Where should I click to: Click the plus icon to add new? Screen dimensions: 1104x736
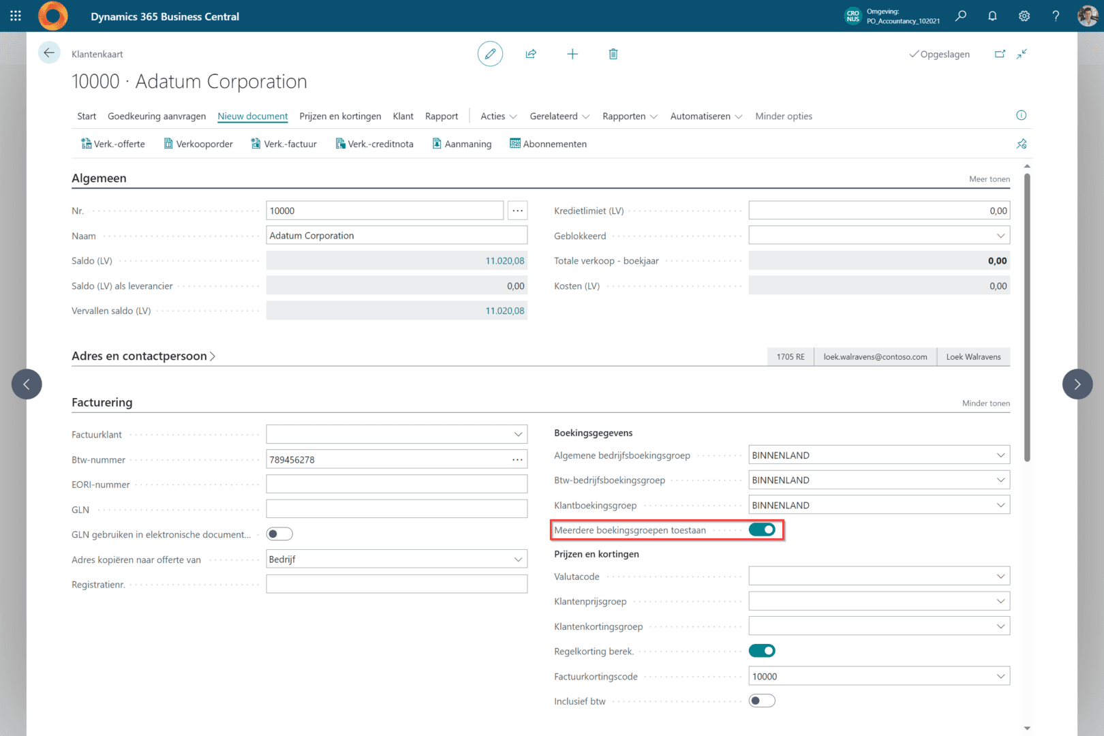point(572,54)
